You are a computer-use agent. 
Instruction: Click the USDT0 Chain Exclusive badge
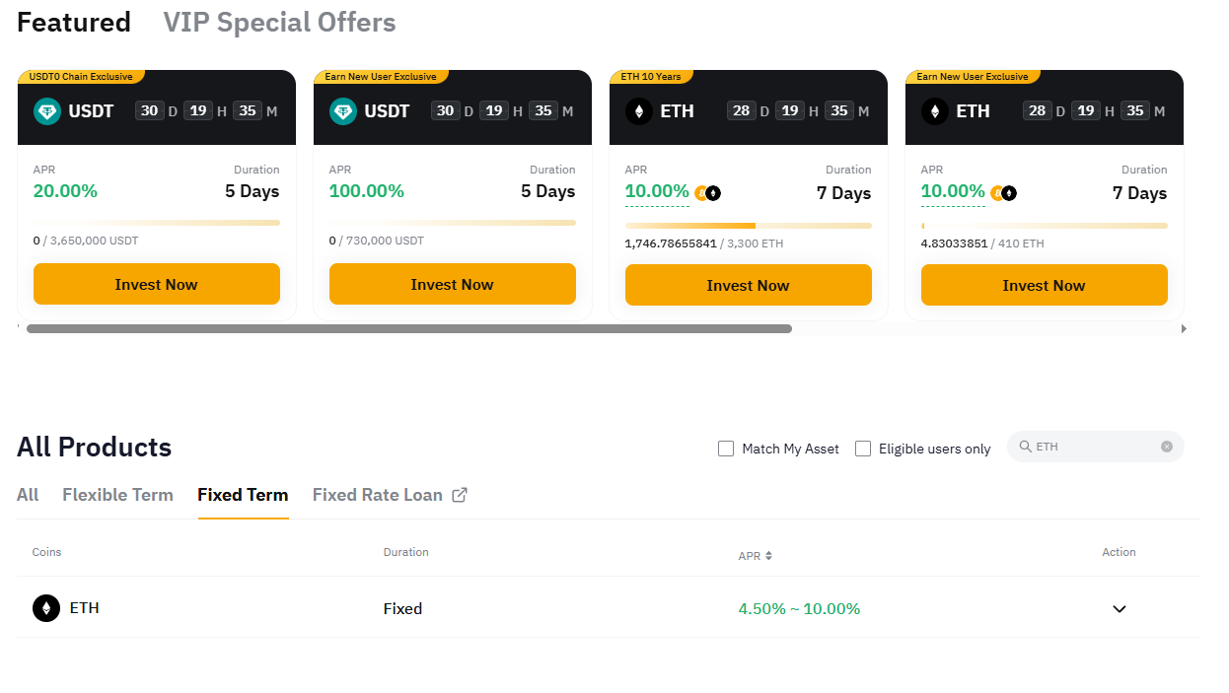81,76
